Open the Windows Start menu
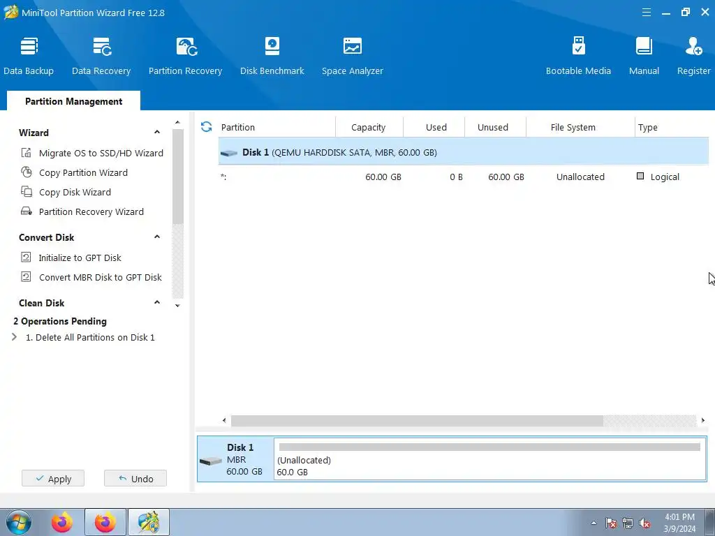715x536 pixels. click(19, 522)
